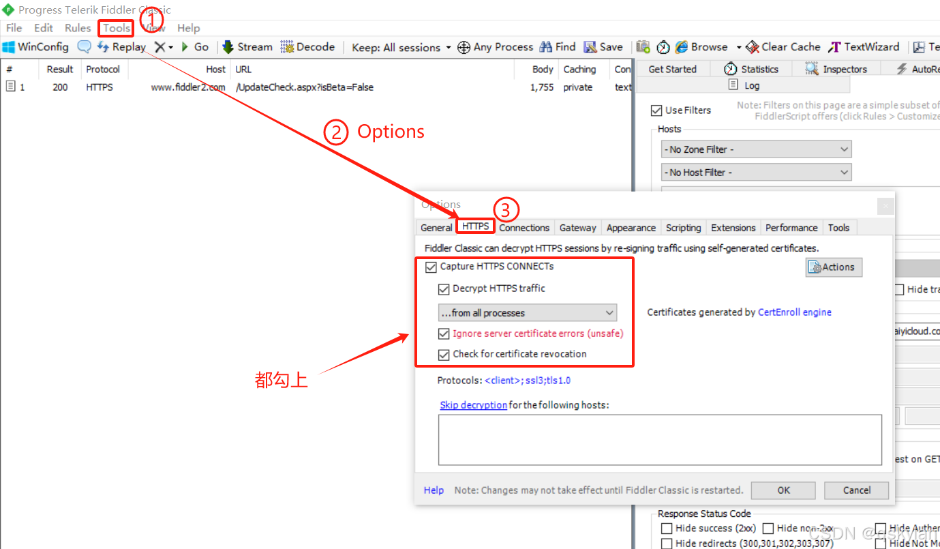Open the '...from all processes' dropdown
This screenshot has width=940, height=549.
[x=528, y=313]
